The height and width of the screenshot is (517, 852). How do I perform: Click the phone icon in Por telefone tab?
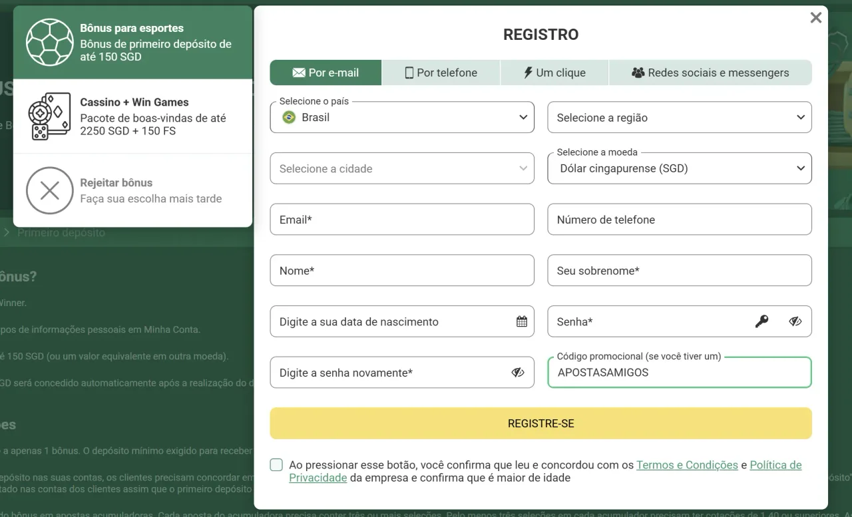(x=409, y=73)
